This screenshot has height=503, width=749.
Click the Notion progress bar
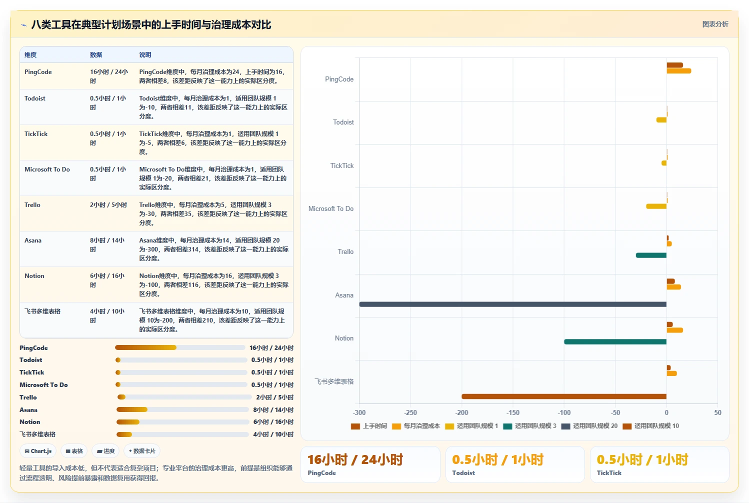point(182,422)
